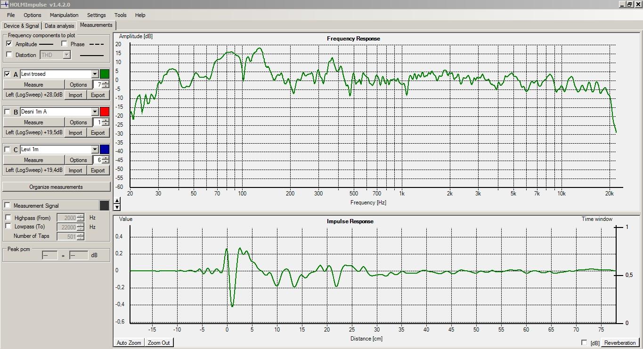Enable the Lowpass (To) checkbox

point(8,227)
